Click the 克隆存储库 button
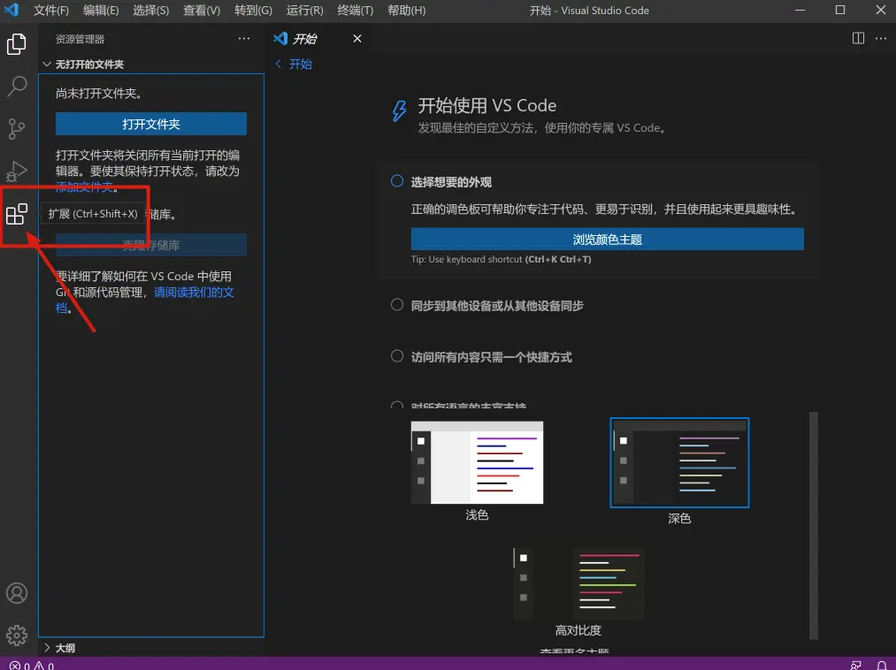Viewport: 896px width, 670px height. pyautogui.click(x=151, y=245)
